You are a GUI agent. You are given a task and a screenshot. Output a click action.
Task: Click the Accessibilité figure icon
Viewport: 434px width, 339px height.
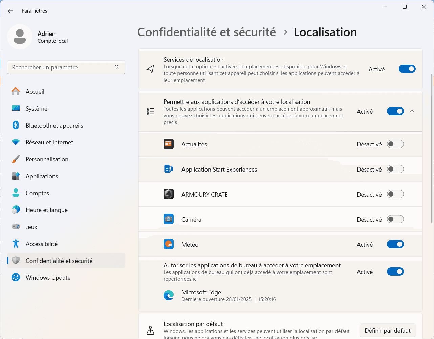[16, 244]
